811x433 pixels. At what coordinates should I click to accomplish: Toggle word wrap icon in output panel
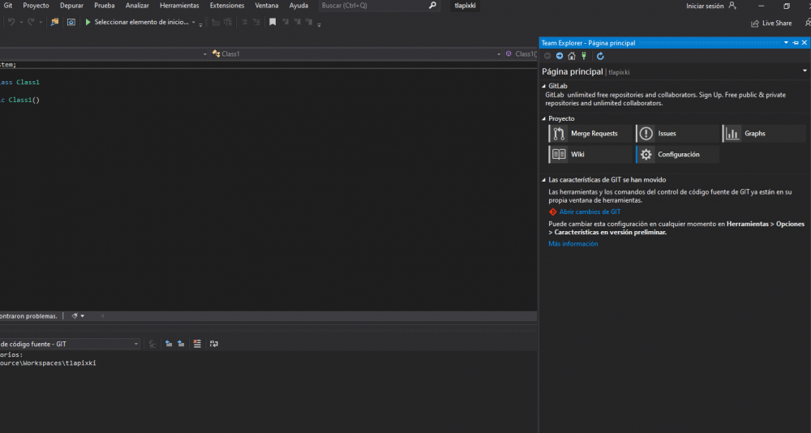213,344
